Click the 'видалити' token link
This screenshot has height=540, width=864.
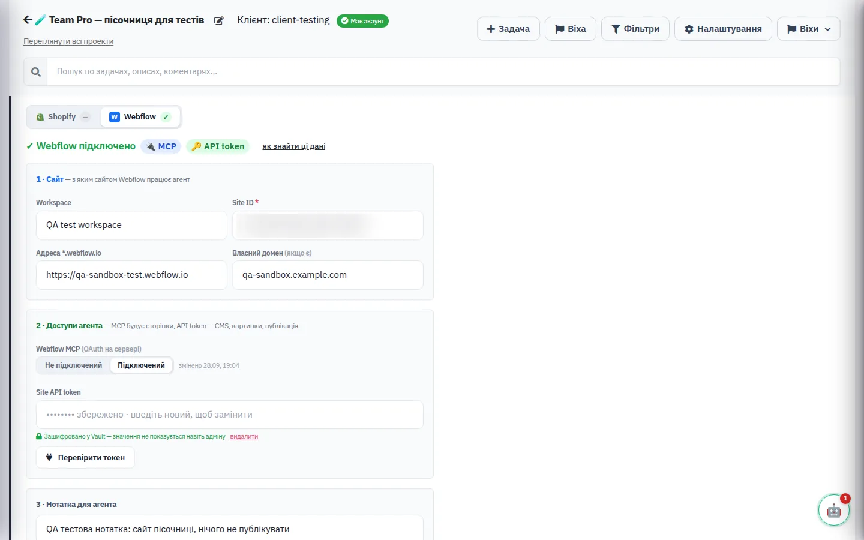(x=244, y=437)
